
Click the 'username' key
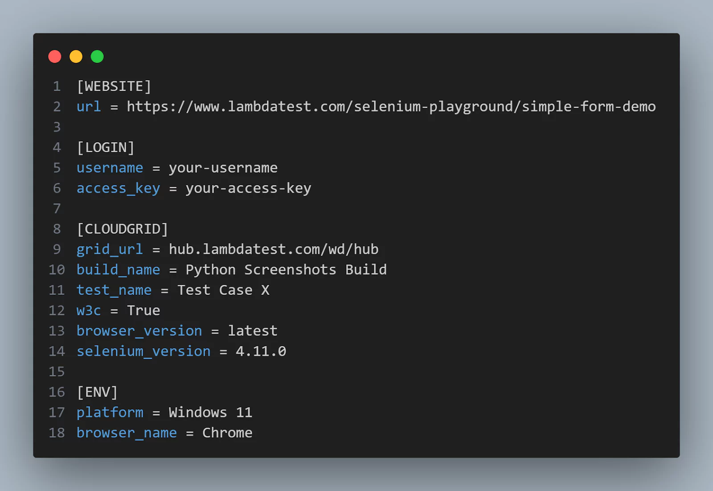[110, 168]
